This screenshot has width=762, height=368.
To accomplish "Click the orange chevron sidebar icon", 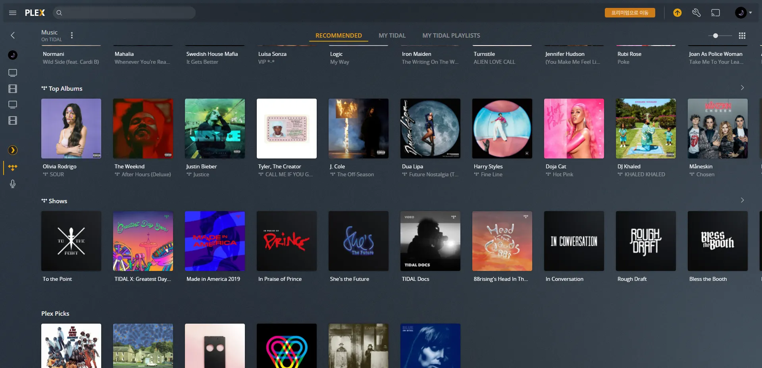I will point(13,150).
